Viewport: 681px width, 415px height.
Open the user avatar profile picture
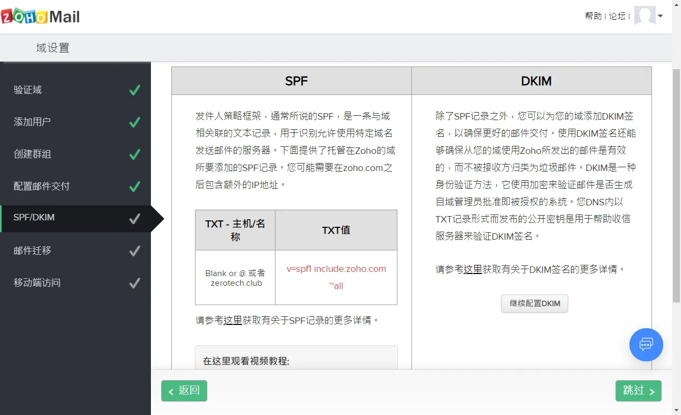tap(645, 16)
